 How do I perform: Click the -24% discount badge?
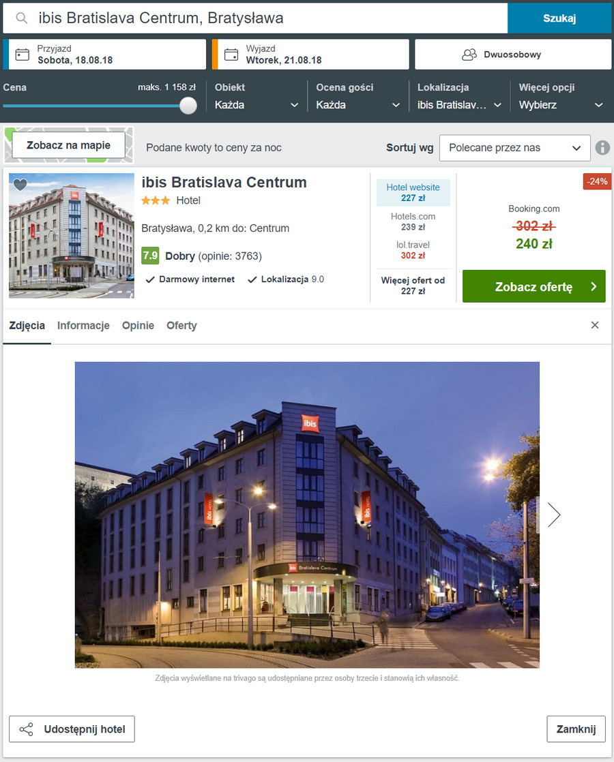pos(597,181)
